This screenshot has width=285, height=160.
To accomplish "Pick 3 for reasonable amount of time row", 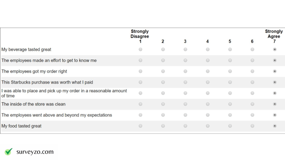I will click(185, 93).
